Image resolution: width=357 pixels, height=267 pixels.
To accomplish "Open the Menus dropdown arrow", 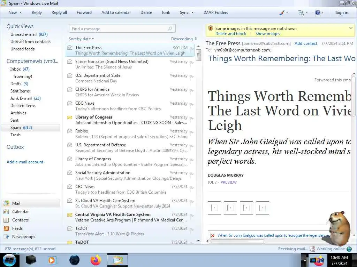I will pos(306,13).
